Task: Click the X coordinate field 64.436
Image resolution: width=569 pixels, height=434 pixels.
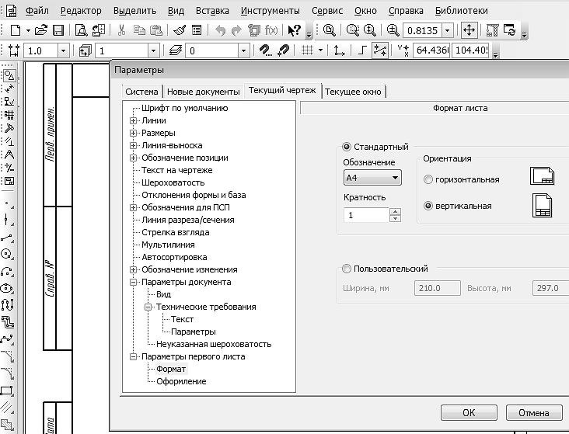Action: [x=432, y=50]
